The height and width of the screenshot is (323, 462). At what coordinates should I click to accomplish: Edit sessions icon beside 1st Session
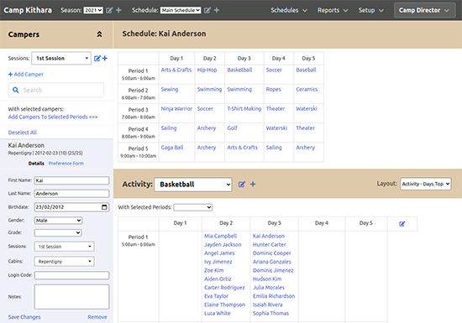(x=97, y=58)
